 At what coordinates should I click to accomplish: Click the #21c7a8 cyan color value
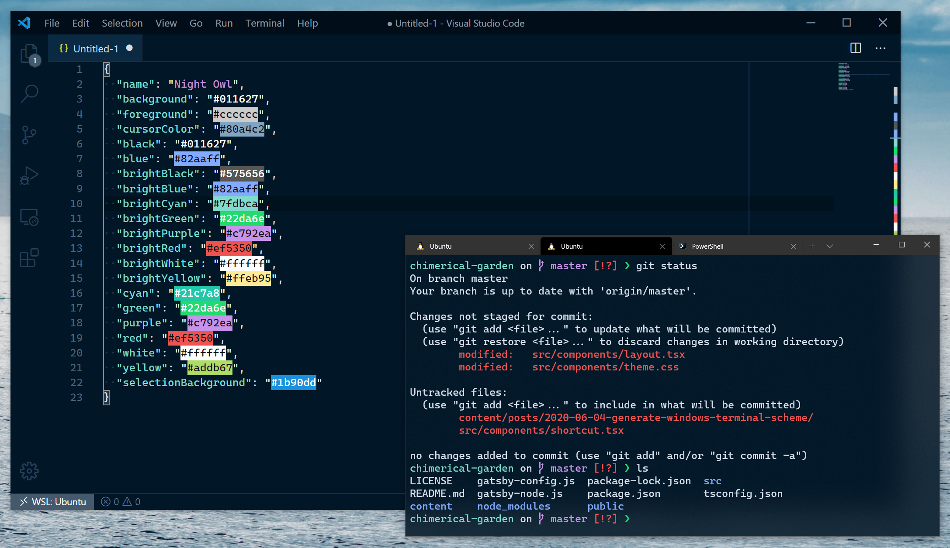click(x=197, y=293)
